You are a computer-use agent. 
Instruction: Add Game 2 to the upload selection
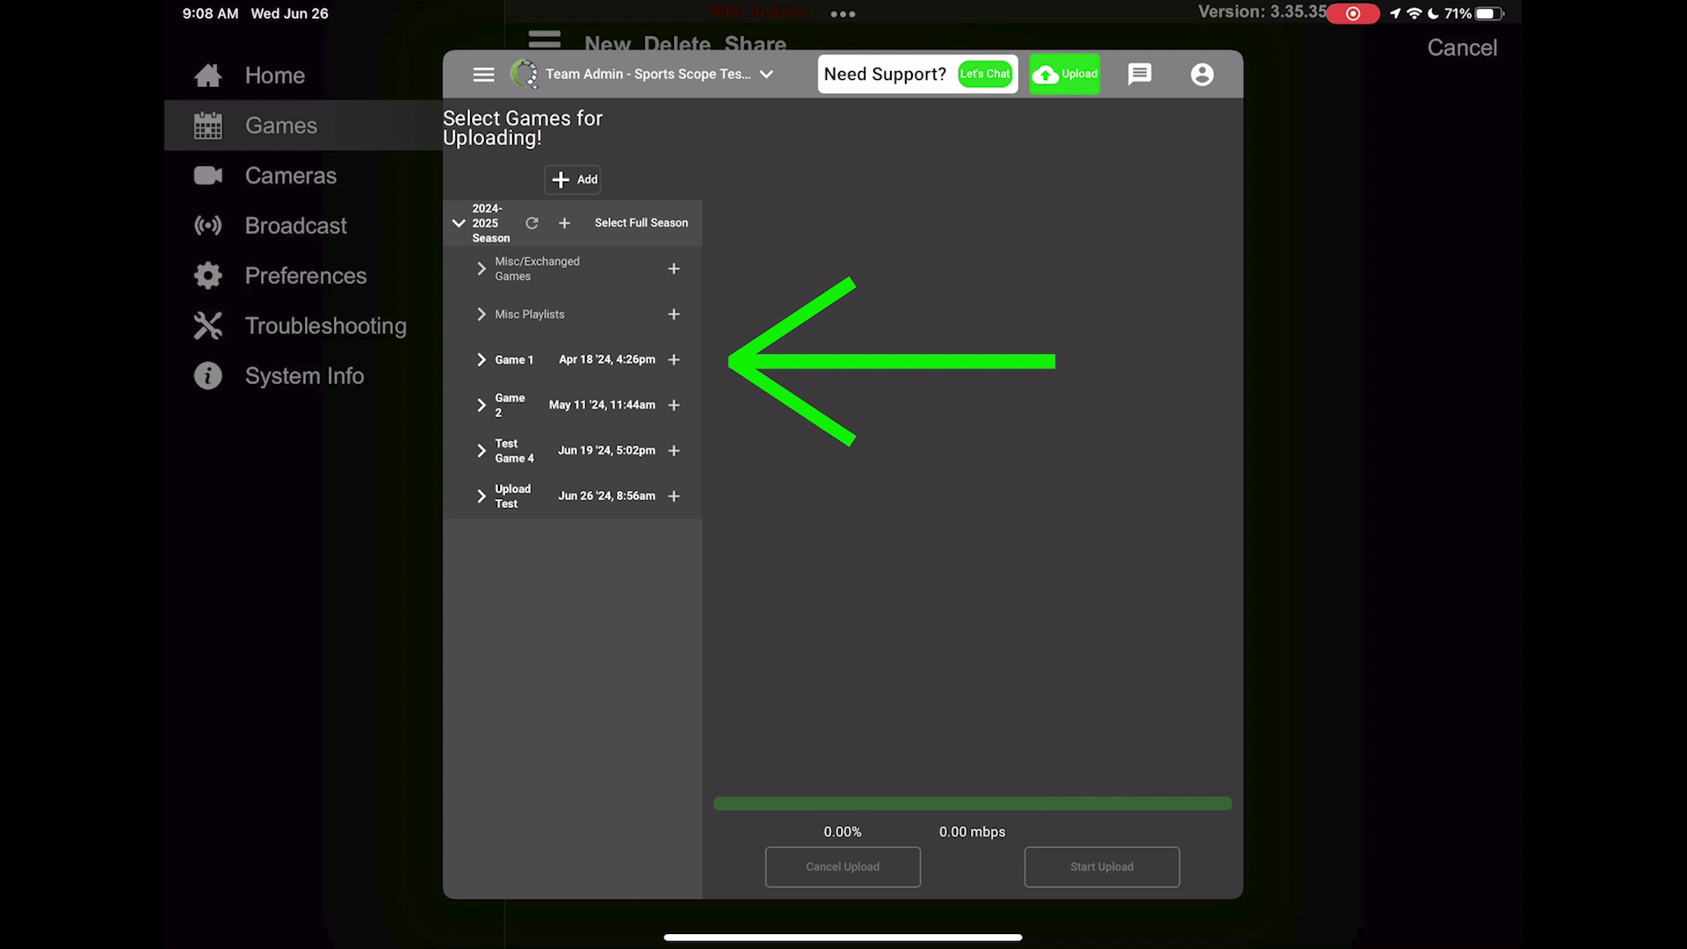point(674,405)
